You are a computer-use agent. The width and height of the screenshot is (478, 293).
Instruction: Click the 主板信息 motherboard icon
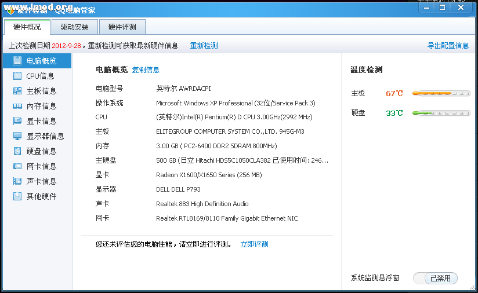tap(17, 91)
